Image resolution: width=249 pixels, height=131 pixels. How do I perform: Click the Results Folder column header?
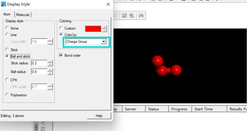coord(237,109)
